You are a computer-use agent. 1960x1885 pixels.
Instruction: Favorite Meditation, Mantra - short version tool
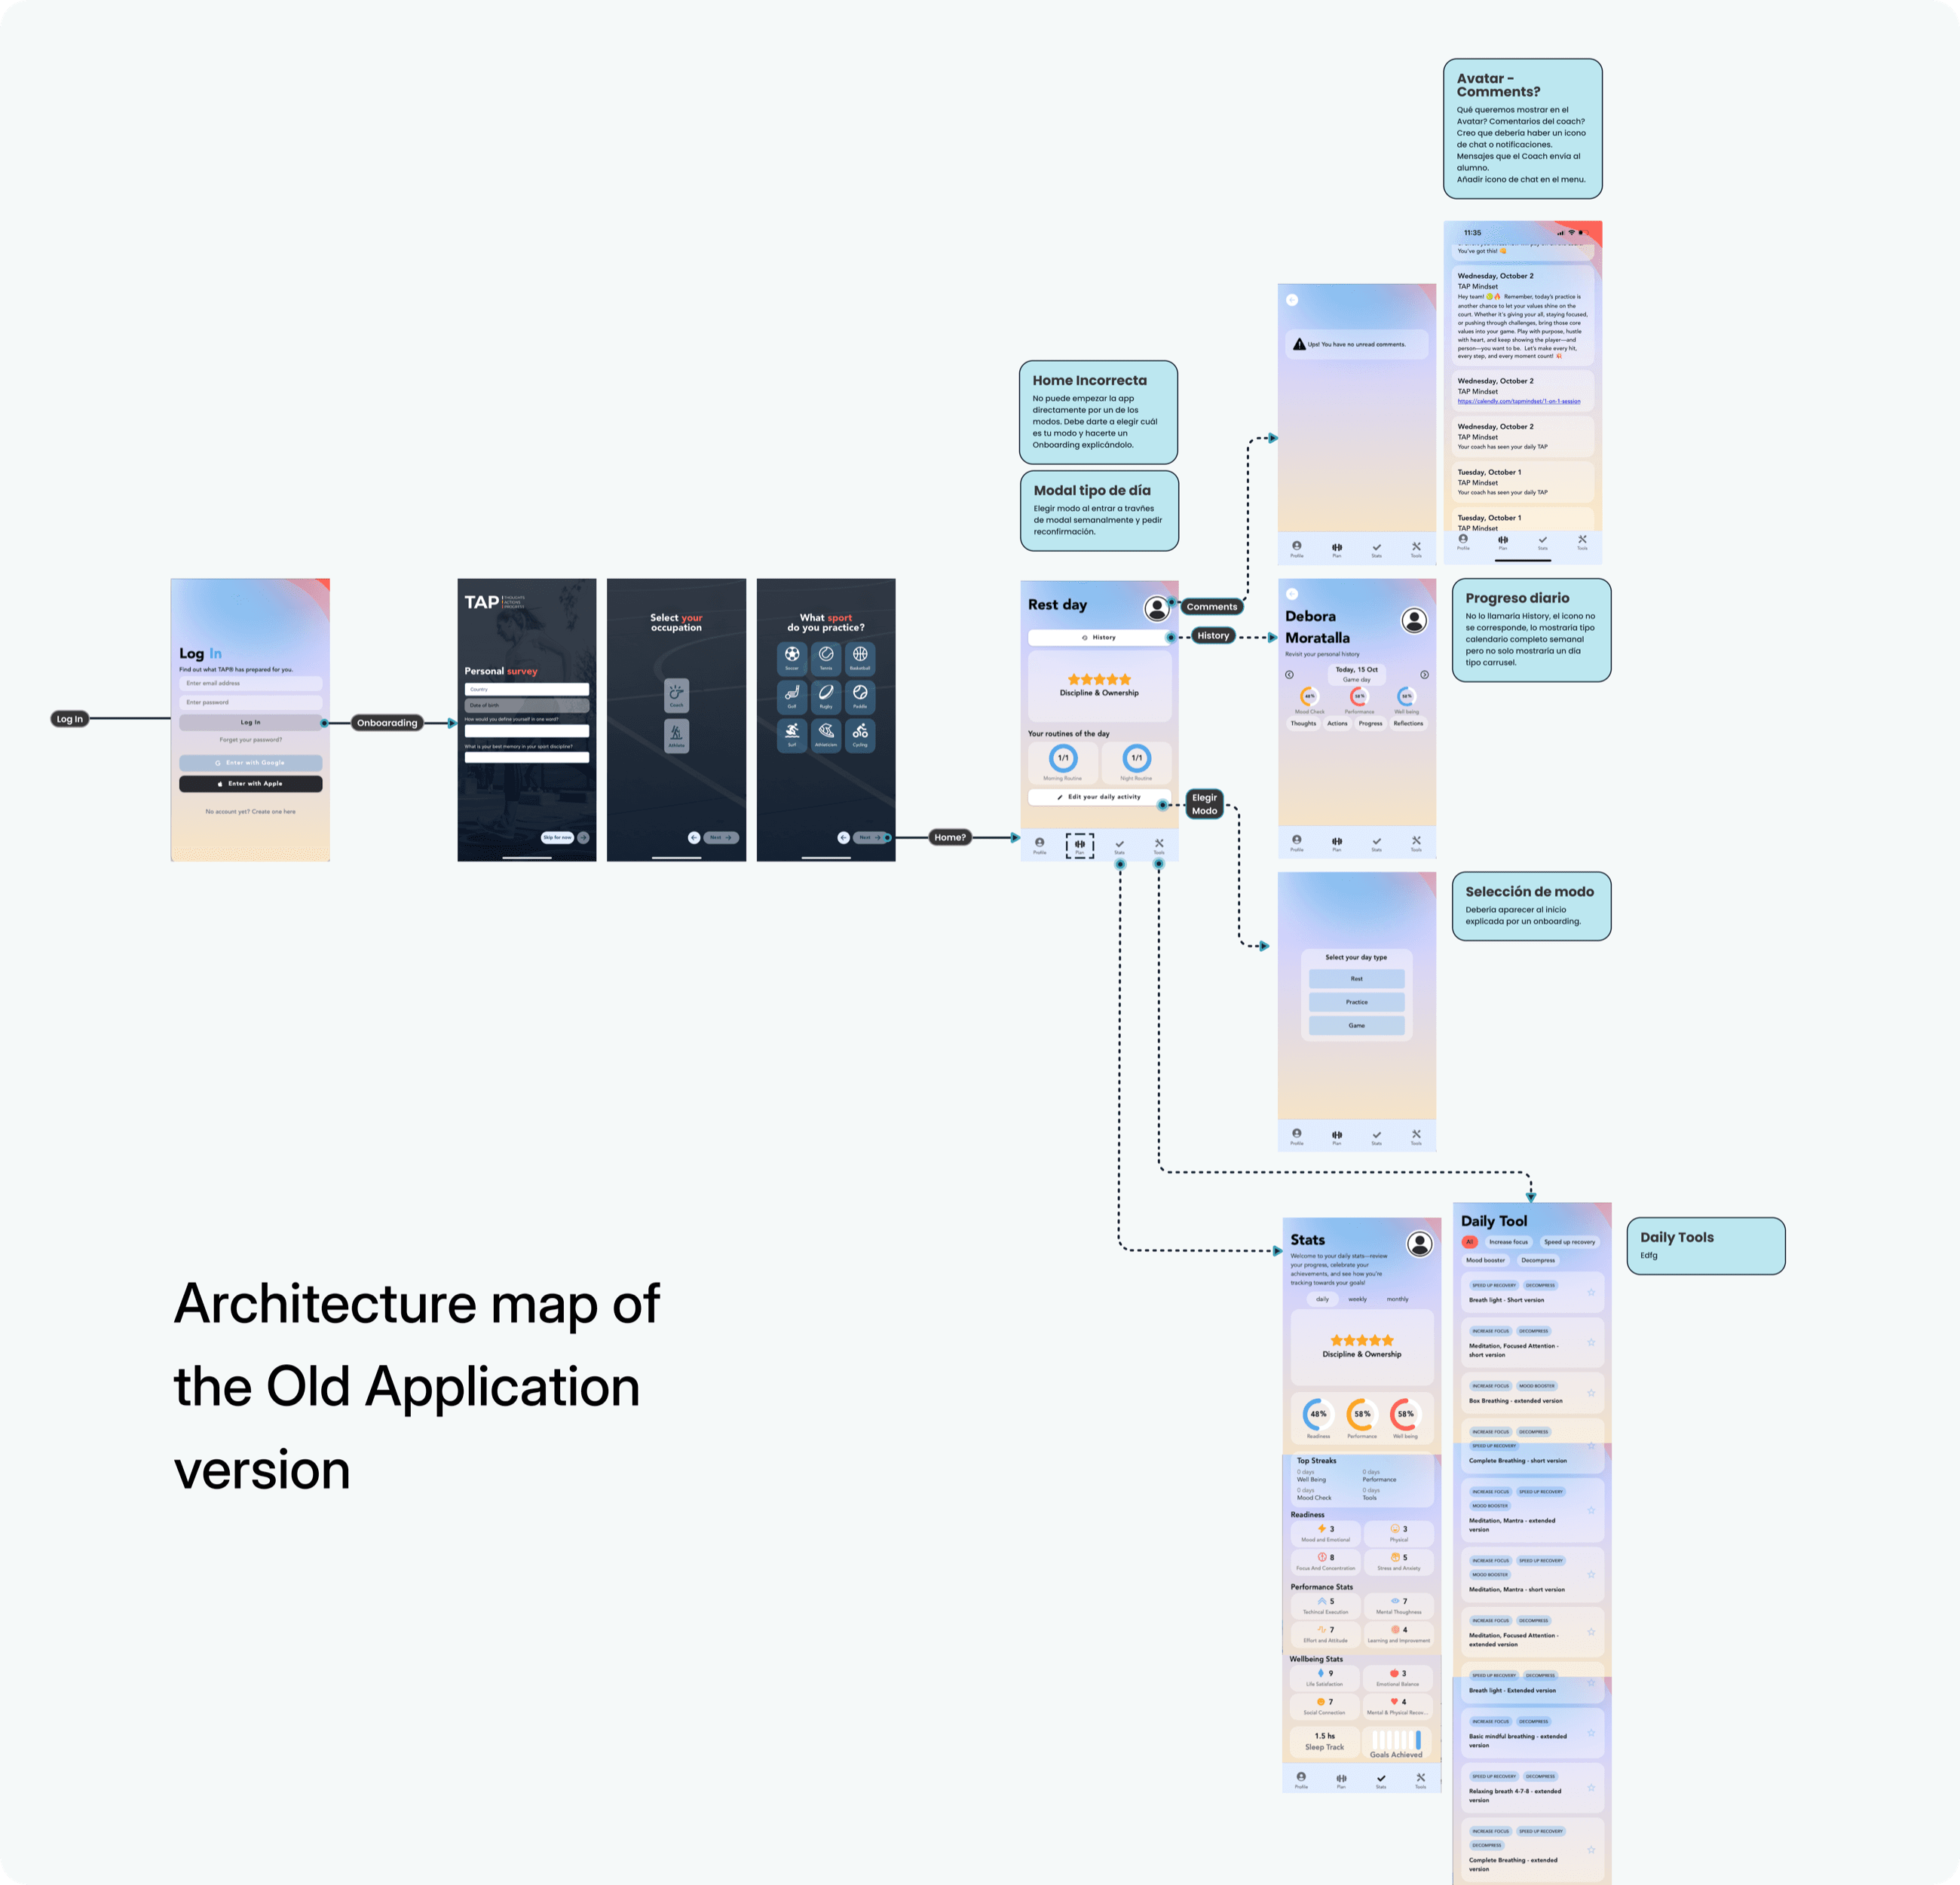tap(1591, 1574)
